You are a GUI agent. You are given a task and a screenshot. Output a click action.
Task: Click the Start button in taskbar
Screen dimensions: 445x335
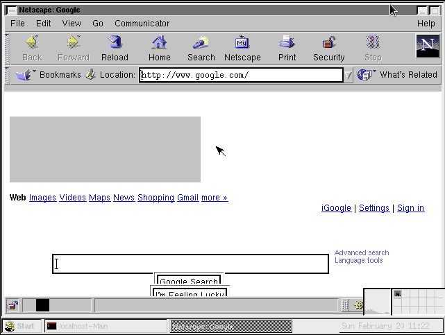pos(20,326)
